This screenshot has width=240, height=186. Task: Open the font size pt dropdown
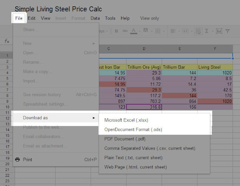(103, 31)
